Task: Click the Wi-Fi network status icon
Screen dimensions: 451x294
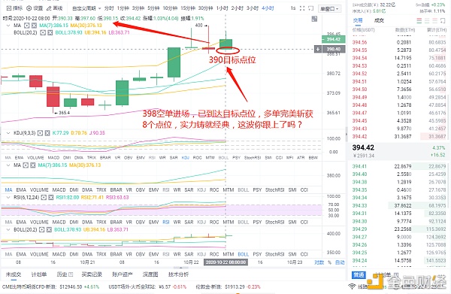Action: tap(352, 286)
